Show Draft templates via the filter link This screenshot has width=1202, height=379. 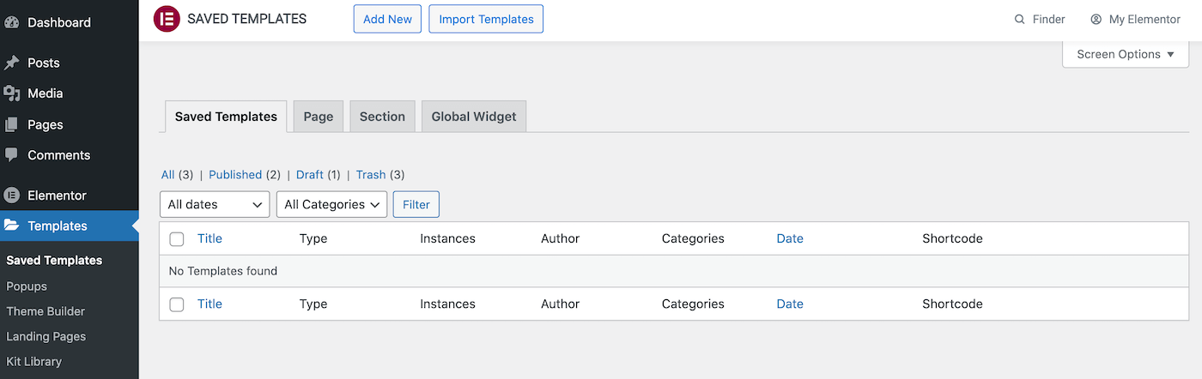coord(310,175)
